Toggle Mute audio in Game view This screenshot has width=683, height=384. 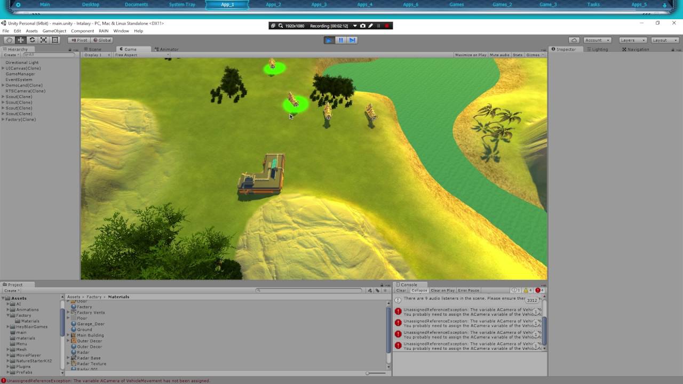[499, 55]
